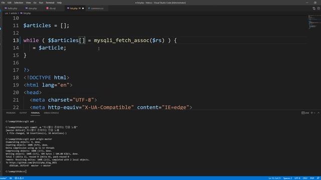Click line number 13 in the gutter
This screenshot has width=321, height=180.
click(x=16, y=40)
